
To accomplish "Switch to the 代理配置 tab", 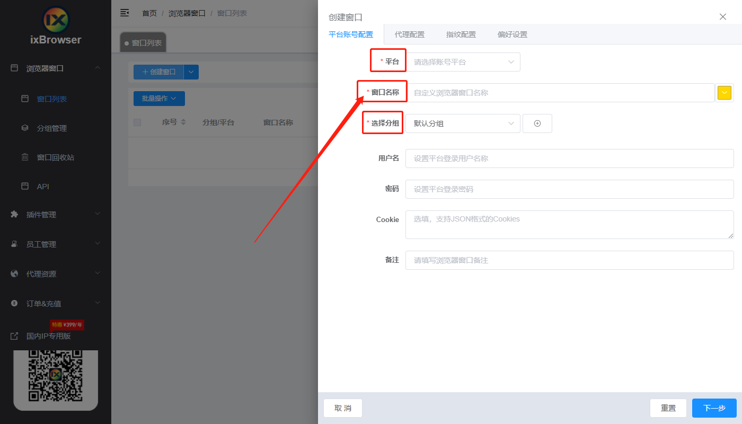I will pyautogui.click(x=409, y=34).
